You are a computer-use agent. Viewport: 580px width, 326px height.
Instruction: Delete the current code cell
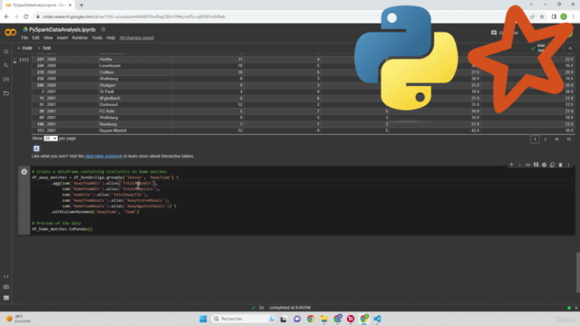560,165
